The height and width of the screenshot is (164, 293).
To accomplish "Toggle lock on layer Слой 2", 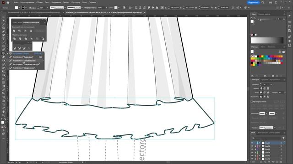I will (x=255, y=159).
